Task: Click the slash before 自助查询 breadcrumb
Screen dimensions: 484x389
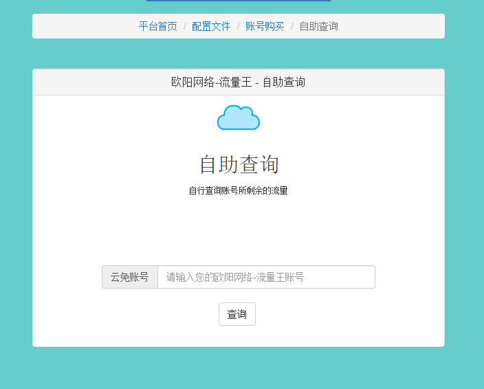Action: pos(291,26)
